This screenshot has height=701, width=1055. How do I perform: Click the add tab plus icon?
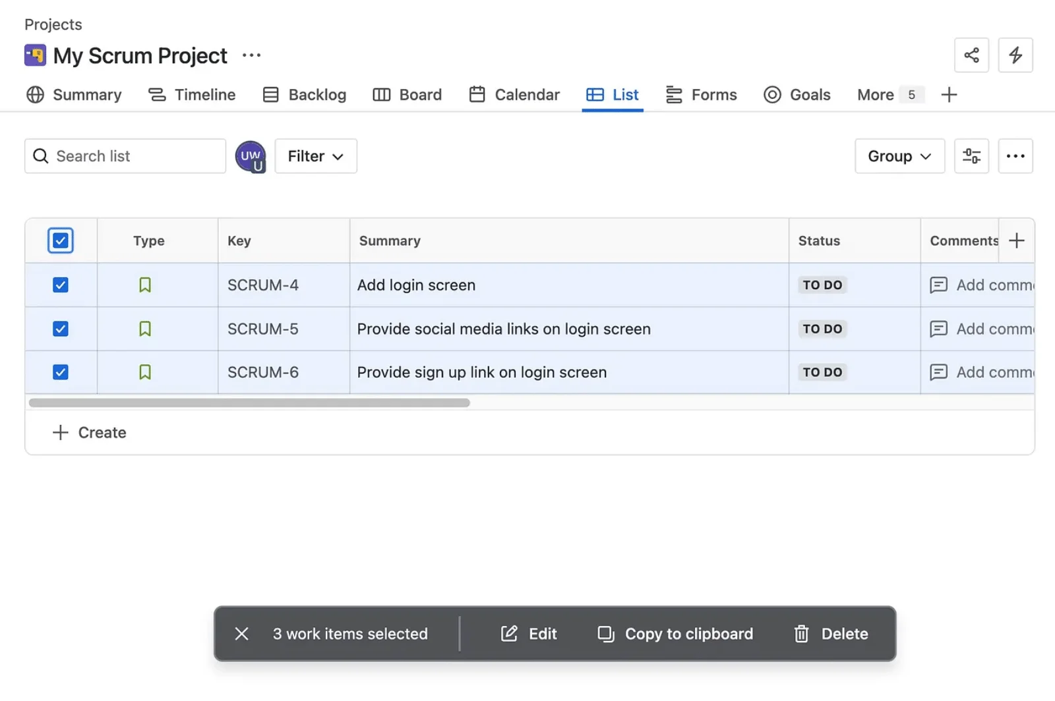[x=949, y=95]
